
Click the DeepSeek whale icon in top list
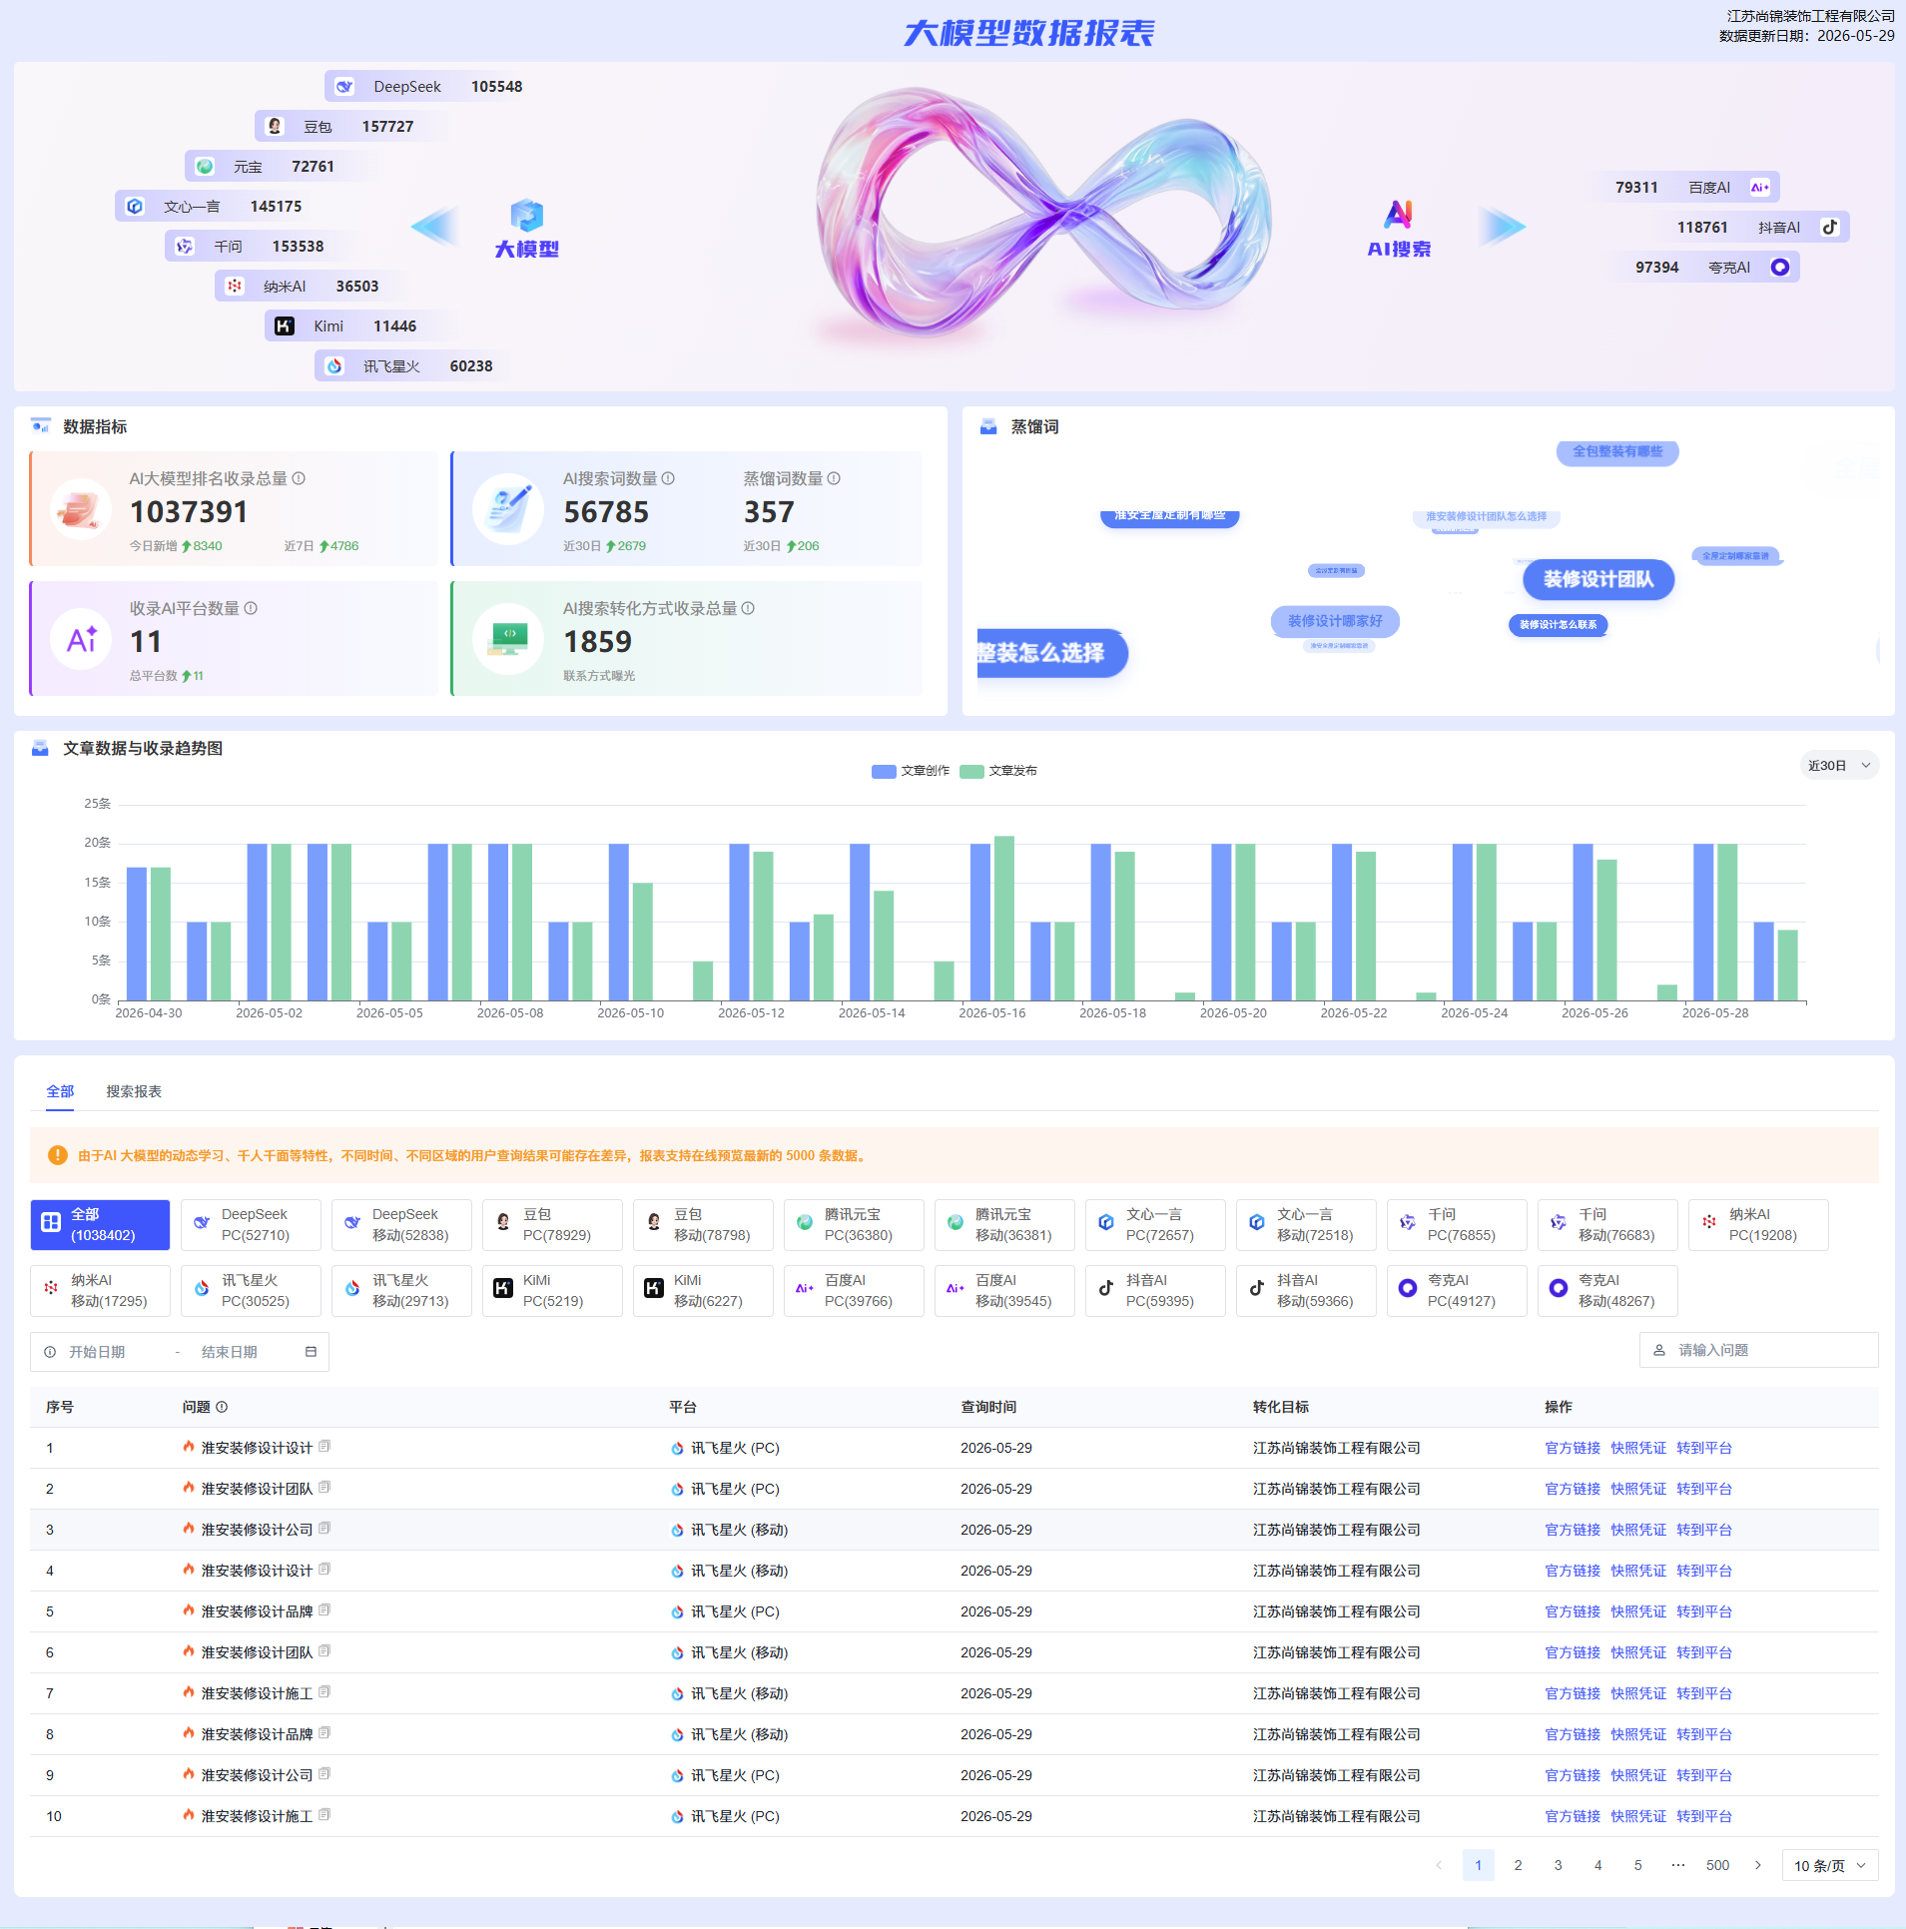tap(344, 87)
